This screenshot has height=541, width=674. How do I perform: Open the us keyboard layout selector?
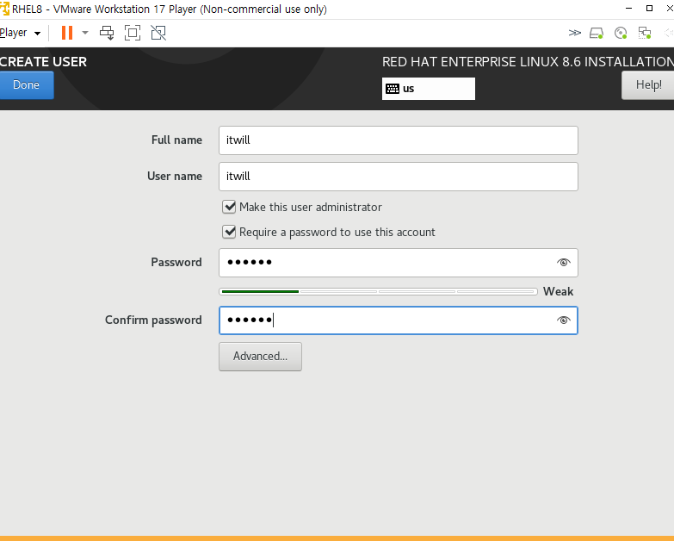click(x=429, y=89)
